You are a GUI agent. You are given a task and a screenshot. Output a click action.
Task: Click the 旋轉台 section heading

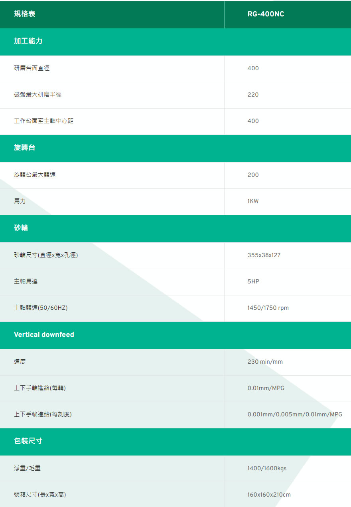click(25, 147)
